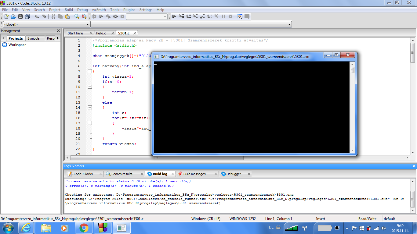Screen dimensions: 417x234
Task: Collapse the fold marker at line 10
Action: [x=90, y=87]
